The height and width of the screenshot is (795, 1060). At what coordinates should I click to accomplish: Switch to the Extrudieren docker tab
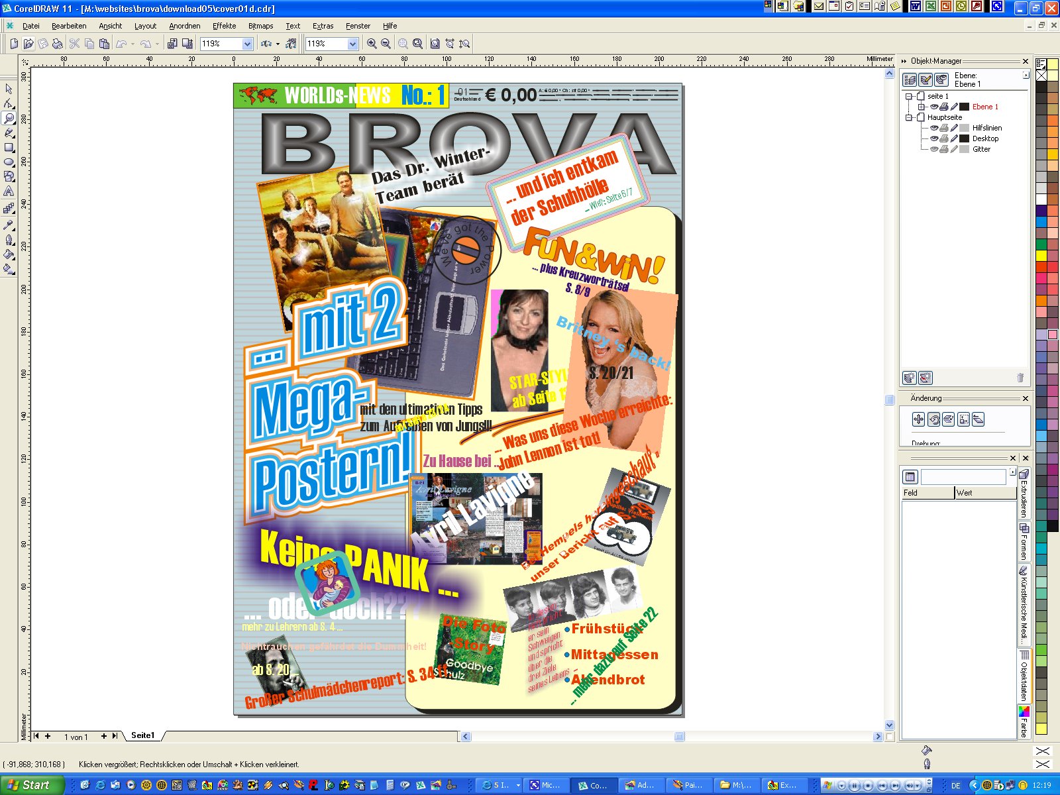1024,494
